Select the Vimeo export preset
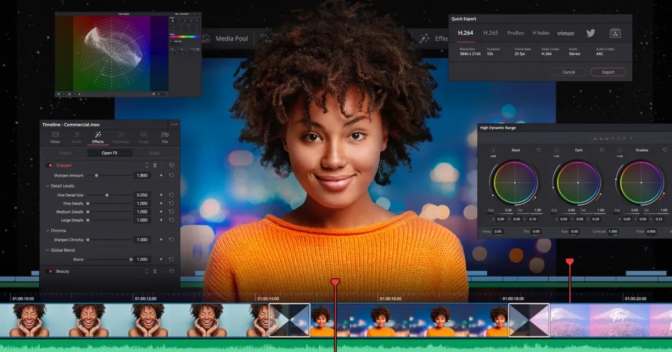672x352 pixels. point(565,33)
